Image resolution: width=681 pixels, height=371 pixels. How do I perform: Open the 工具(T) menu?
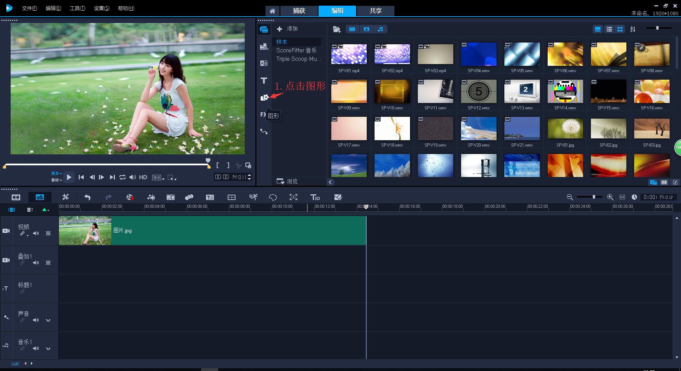tap(77, 8)
